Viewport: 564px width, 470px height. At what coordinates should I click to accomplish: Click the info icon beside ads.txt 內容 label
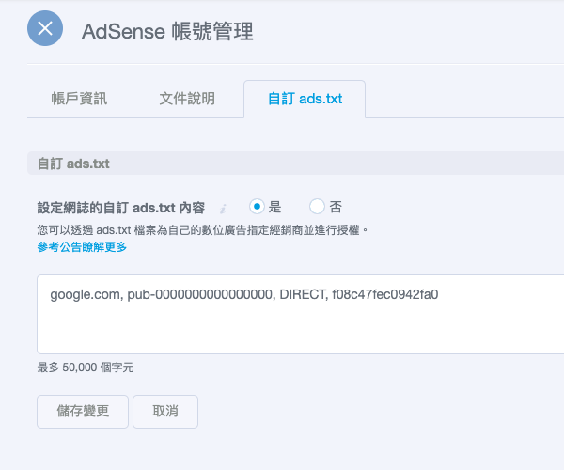[x=223, y=208]
